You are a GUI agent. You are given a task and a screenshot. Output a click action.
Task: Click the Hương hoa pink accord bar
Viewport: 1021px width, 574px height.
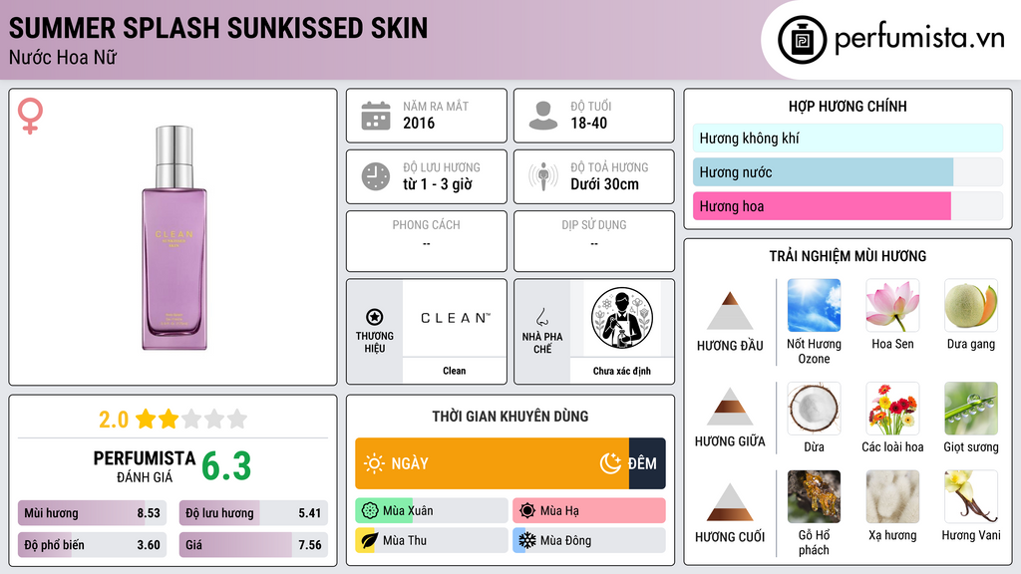[x=822, y=206]
